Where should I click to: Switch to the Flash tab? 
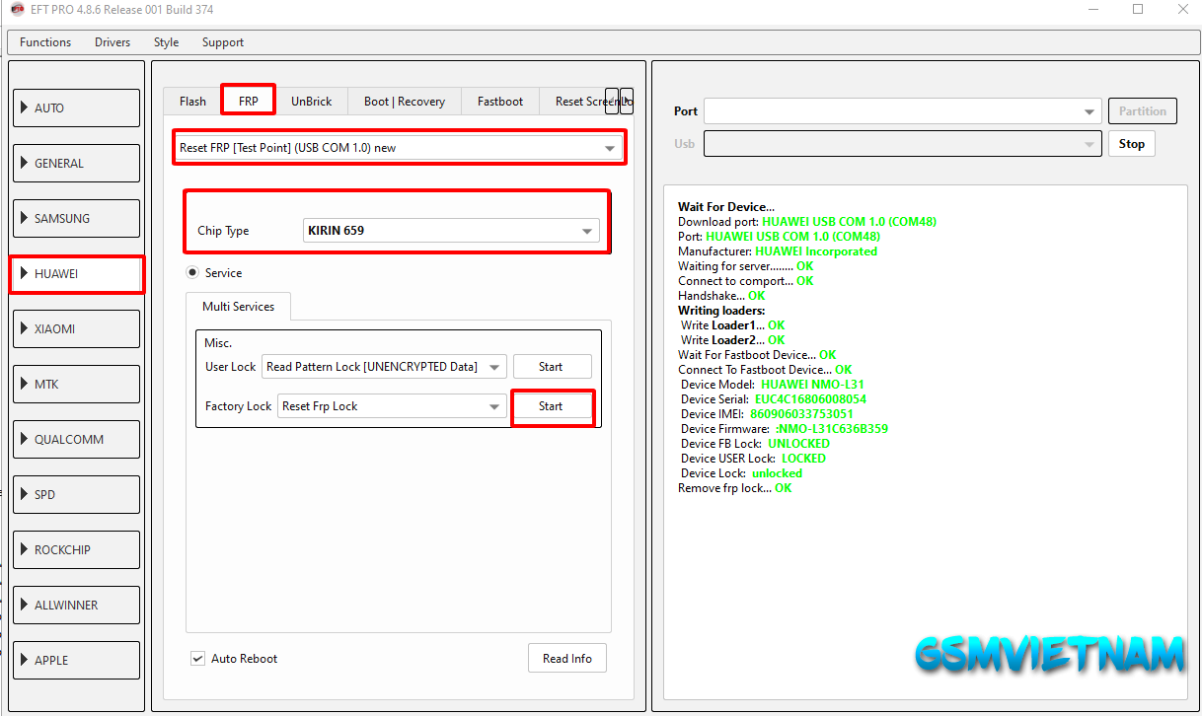pyautogui.click(x=192, y=101)
